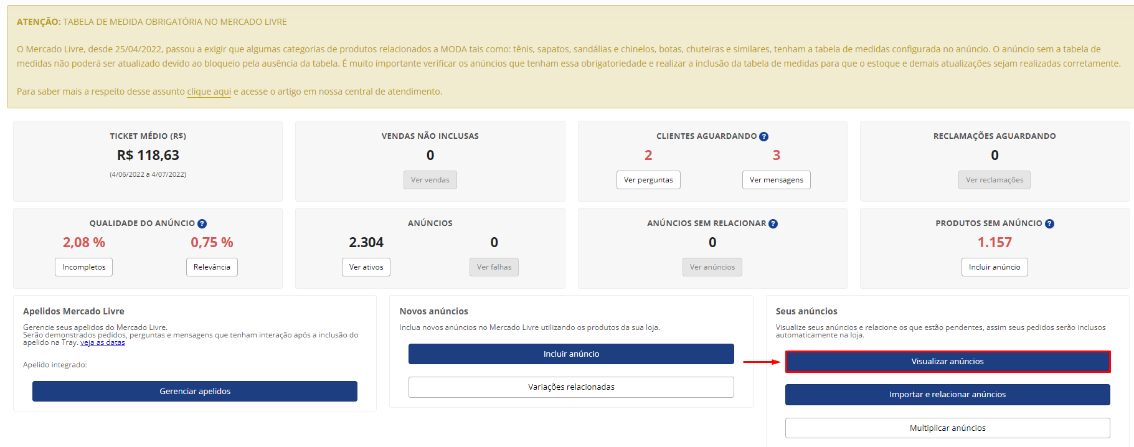This screenshot has height=447, width=1134.
Task: Click the Anúncios Sem Relacionar help icon
Action: 773,223
